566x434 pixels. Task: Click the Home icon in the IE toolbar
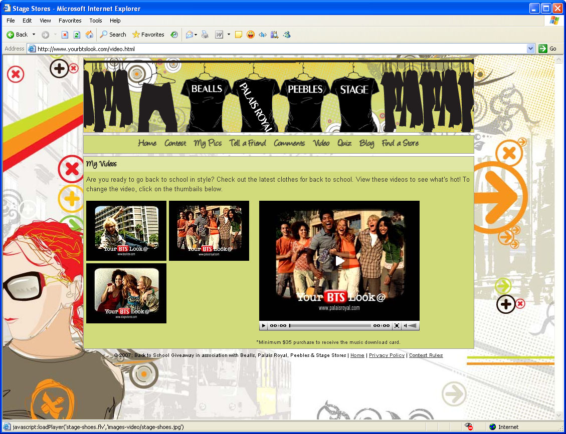coord(89,35)
